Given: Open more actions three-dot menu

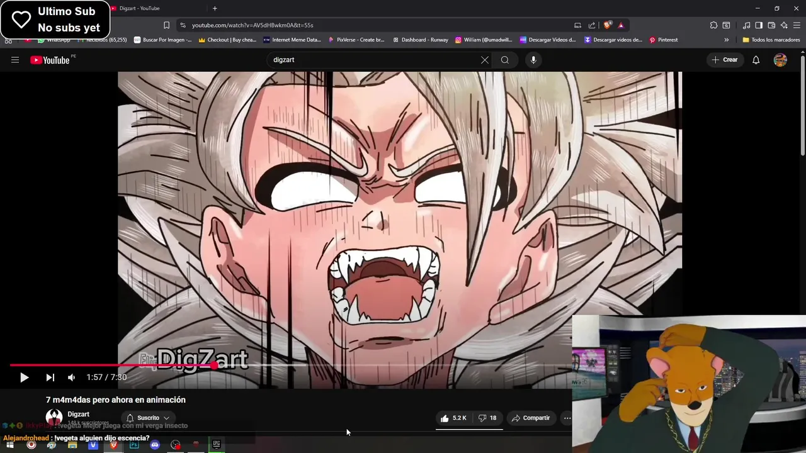Looking at the screenshot, I should tap(567, 418).
